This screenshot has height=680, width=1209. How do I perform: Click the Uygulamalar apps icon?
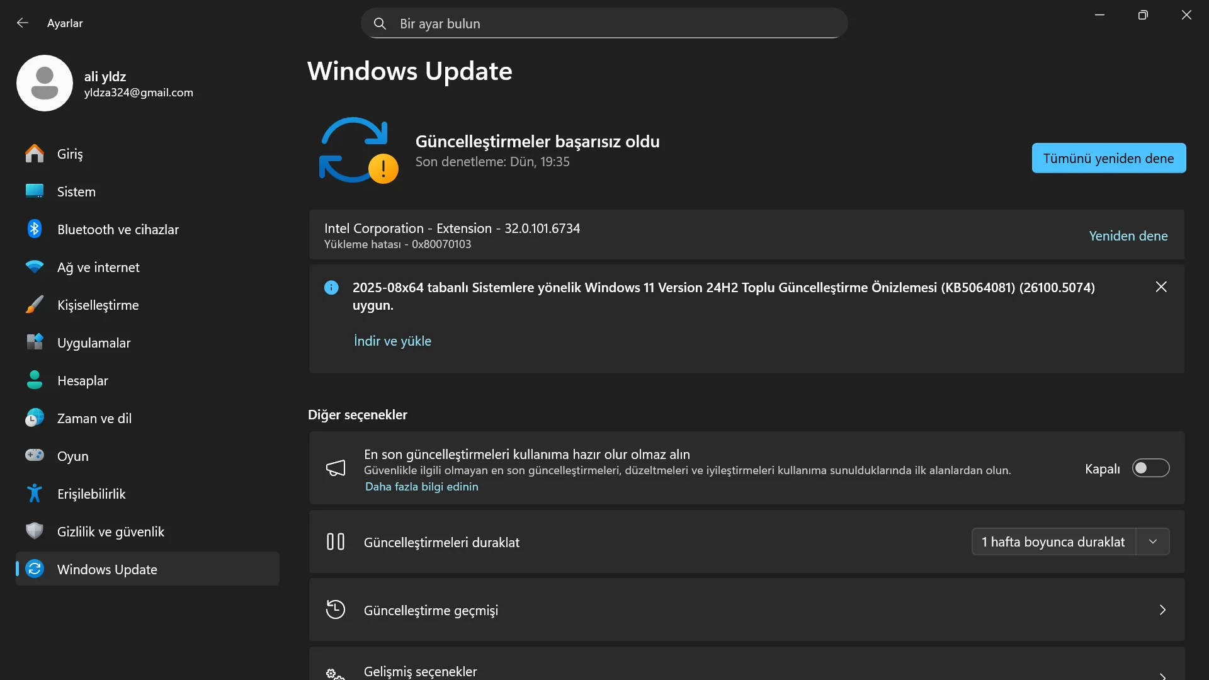[x=35, y=343]
